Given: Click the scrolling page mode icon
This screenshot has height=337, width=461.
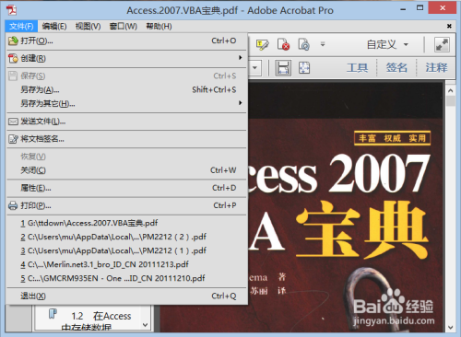Looking at the screenshot, I should click(x=283, y=68).
